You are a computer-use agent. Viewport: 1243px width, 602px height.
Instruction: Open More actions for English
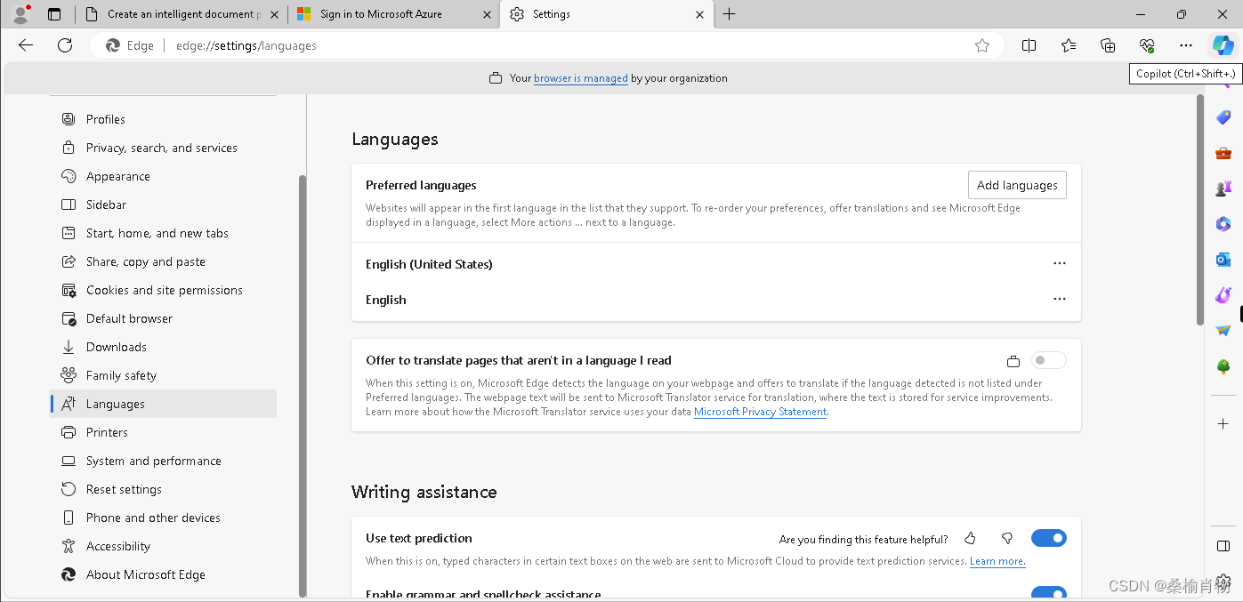pos(1059,299)
